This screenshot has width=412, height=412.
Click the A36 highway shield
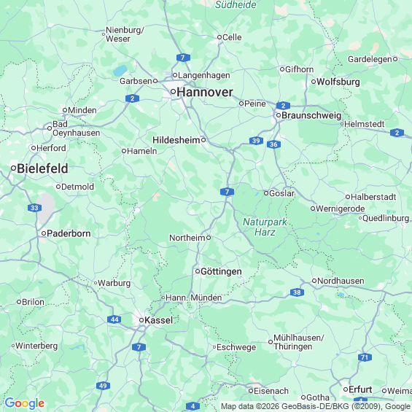[273, 144]
